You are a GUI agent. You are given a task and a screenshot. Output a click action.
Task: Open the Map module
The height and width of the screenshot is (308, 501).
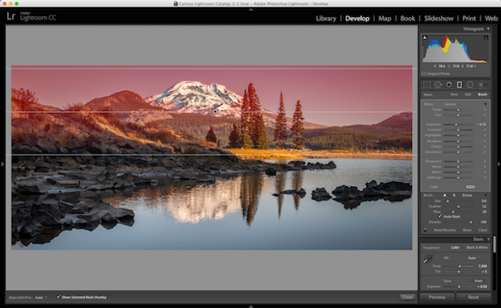click(385, 19)
